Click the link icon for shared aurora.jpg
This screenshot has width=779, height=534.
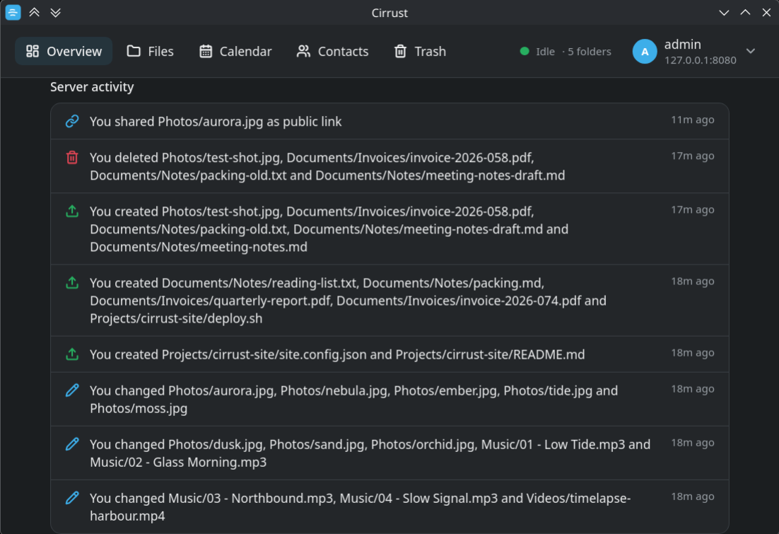(x=72, y=122)
